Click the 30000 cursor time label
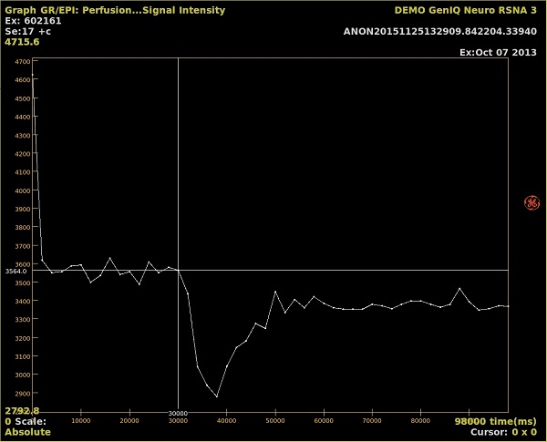 (178, 414)
